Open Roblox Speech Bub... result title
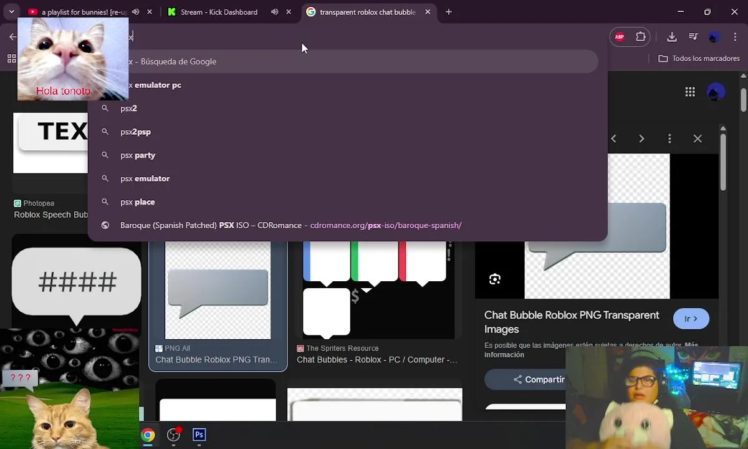 (50, 215)
